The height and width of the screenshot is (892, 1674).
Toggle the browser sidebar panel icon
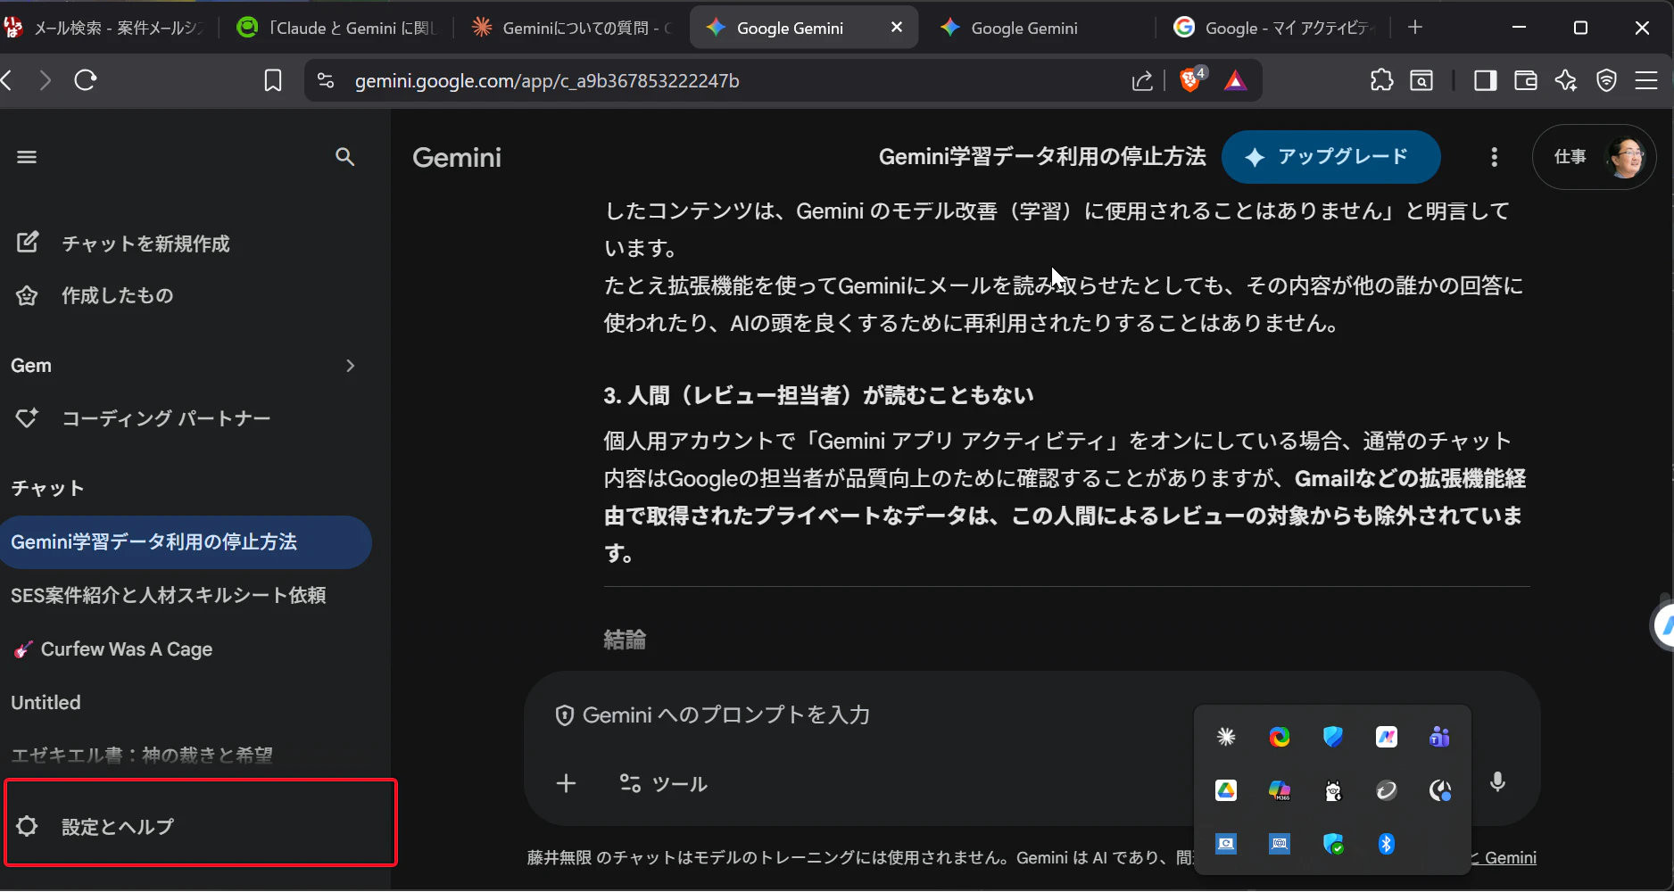tap(1485, 81)
